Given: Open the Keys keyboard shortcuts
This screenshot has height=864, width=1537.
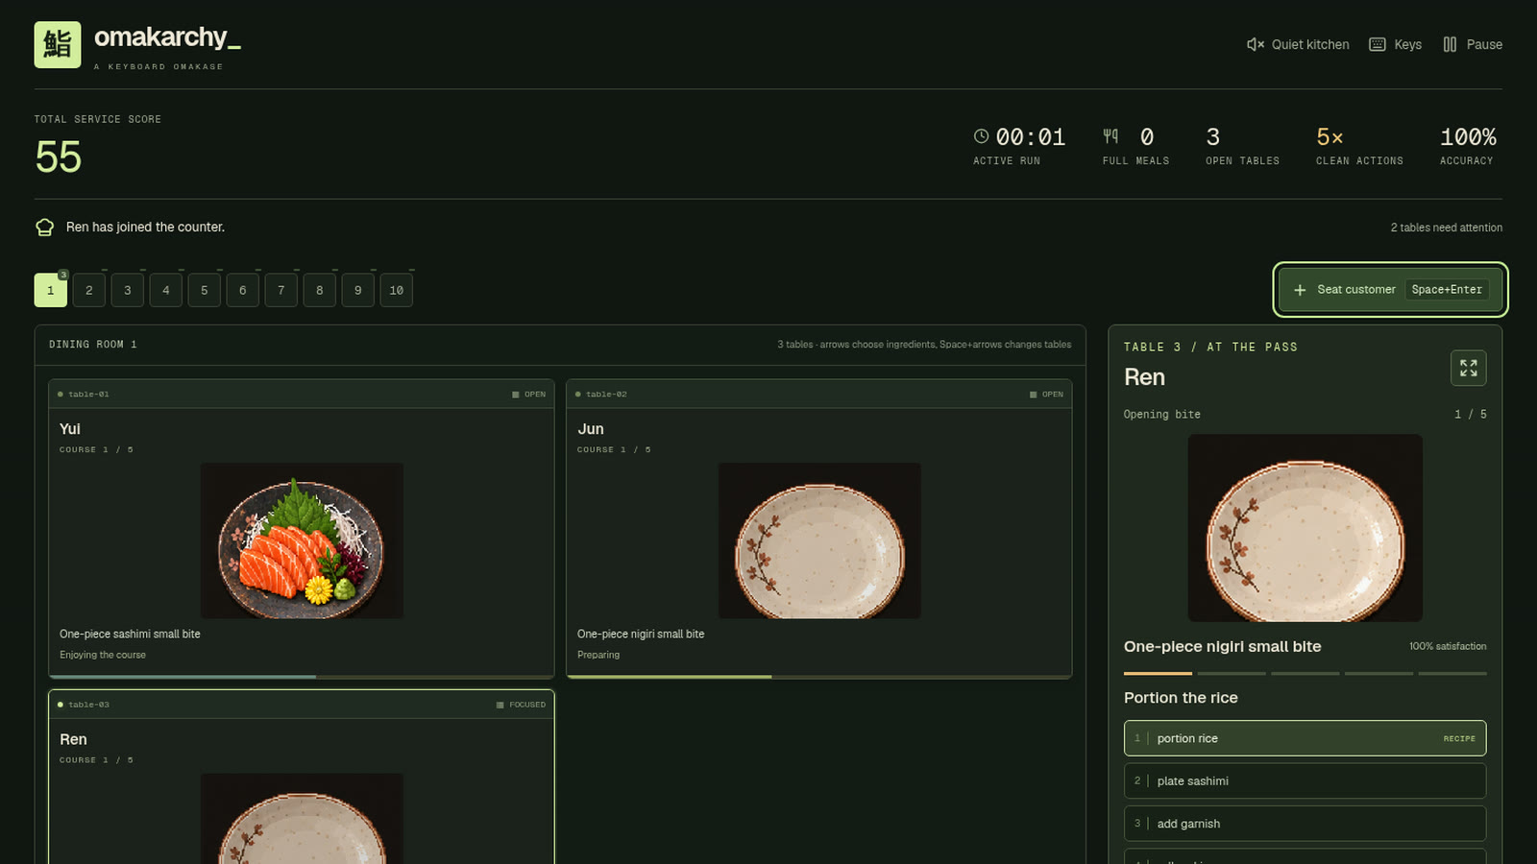Looking at the screenshot, I should [x=1396, y=44].
